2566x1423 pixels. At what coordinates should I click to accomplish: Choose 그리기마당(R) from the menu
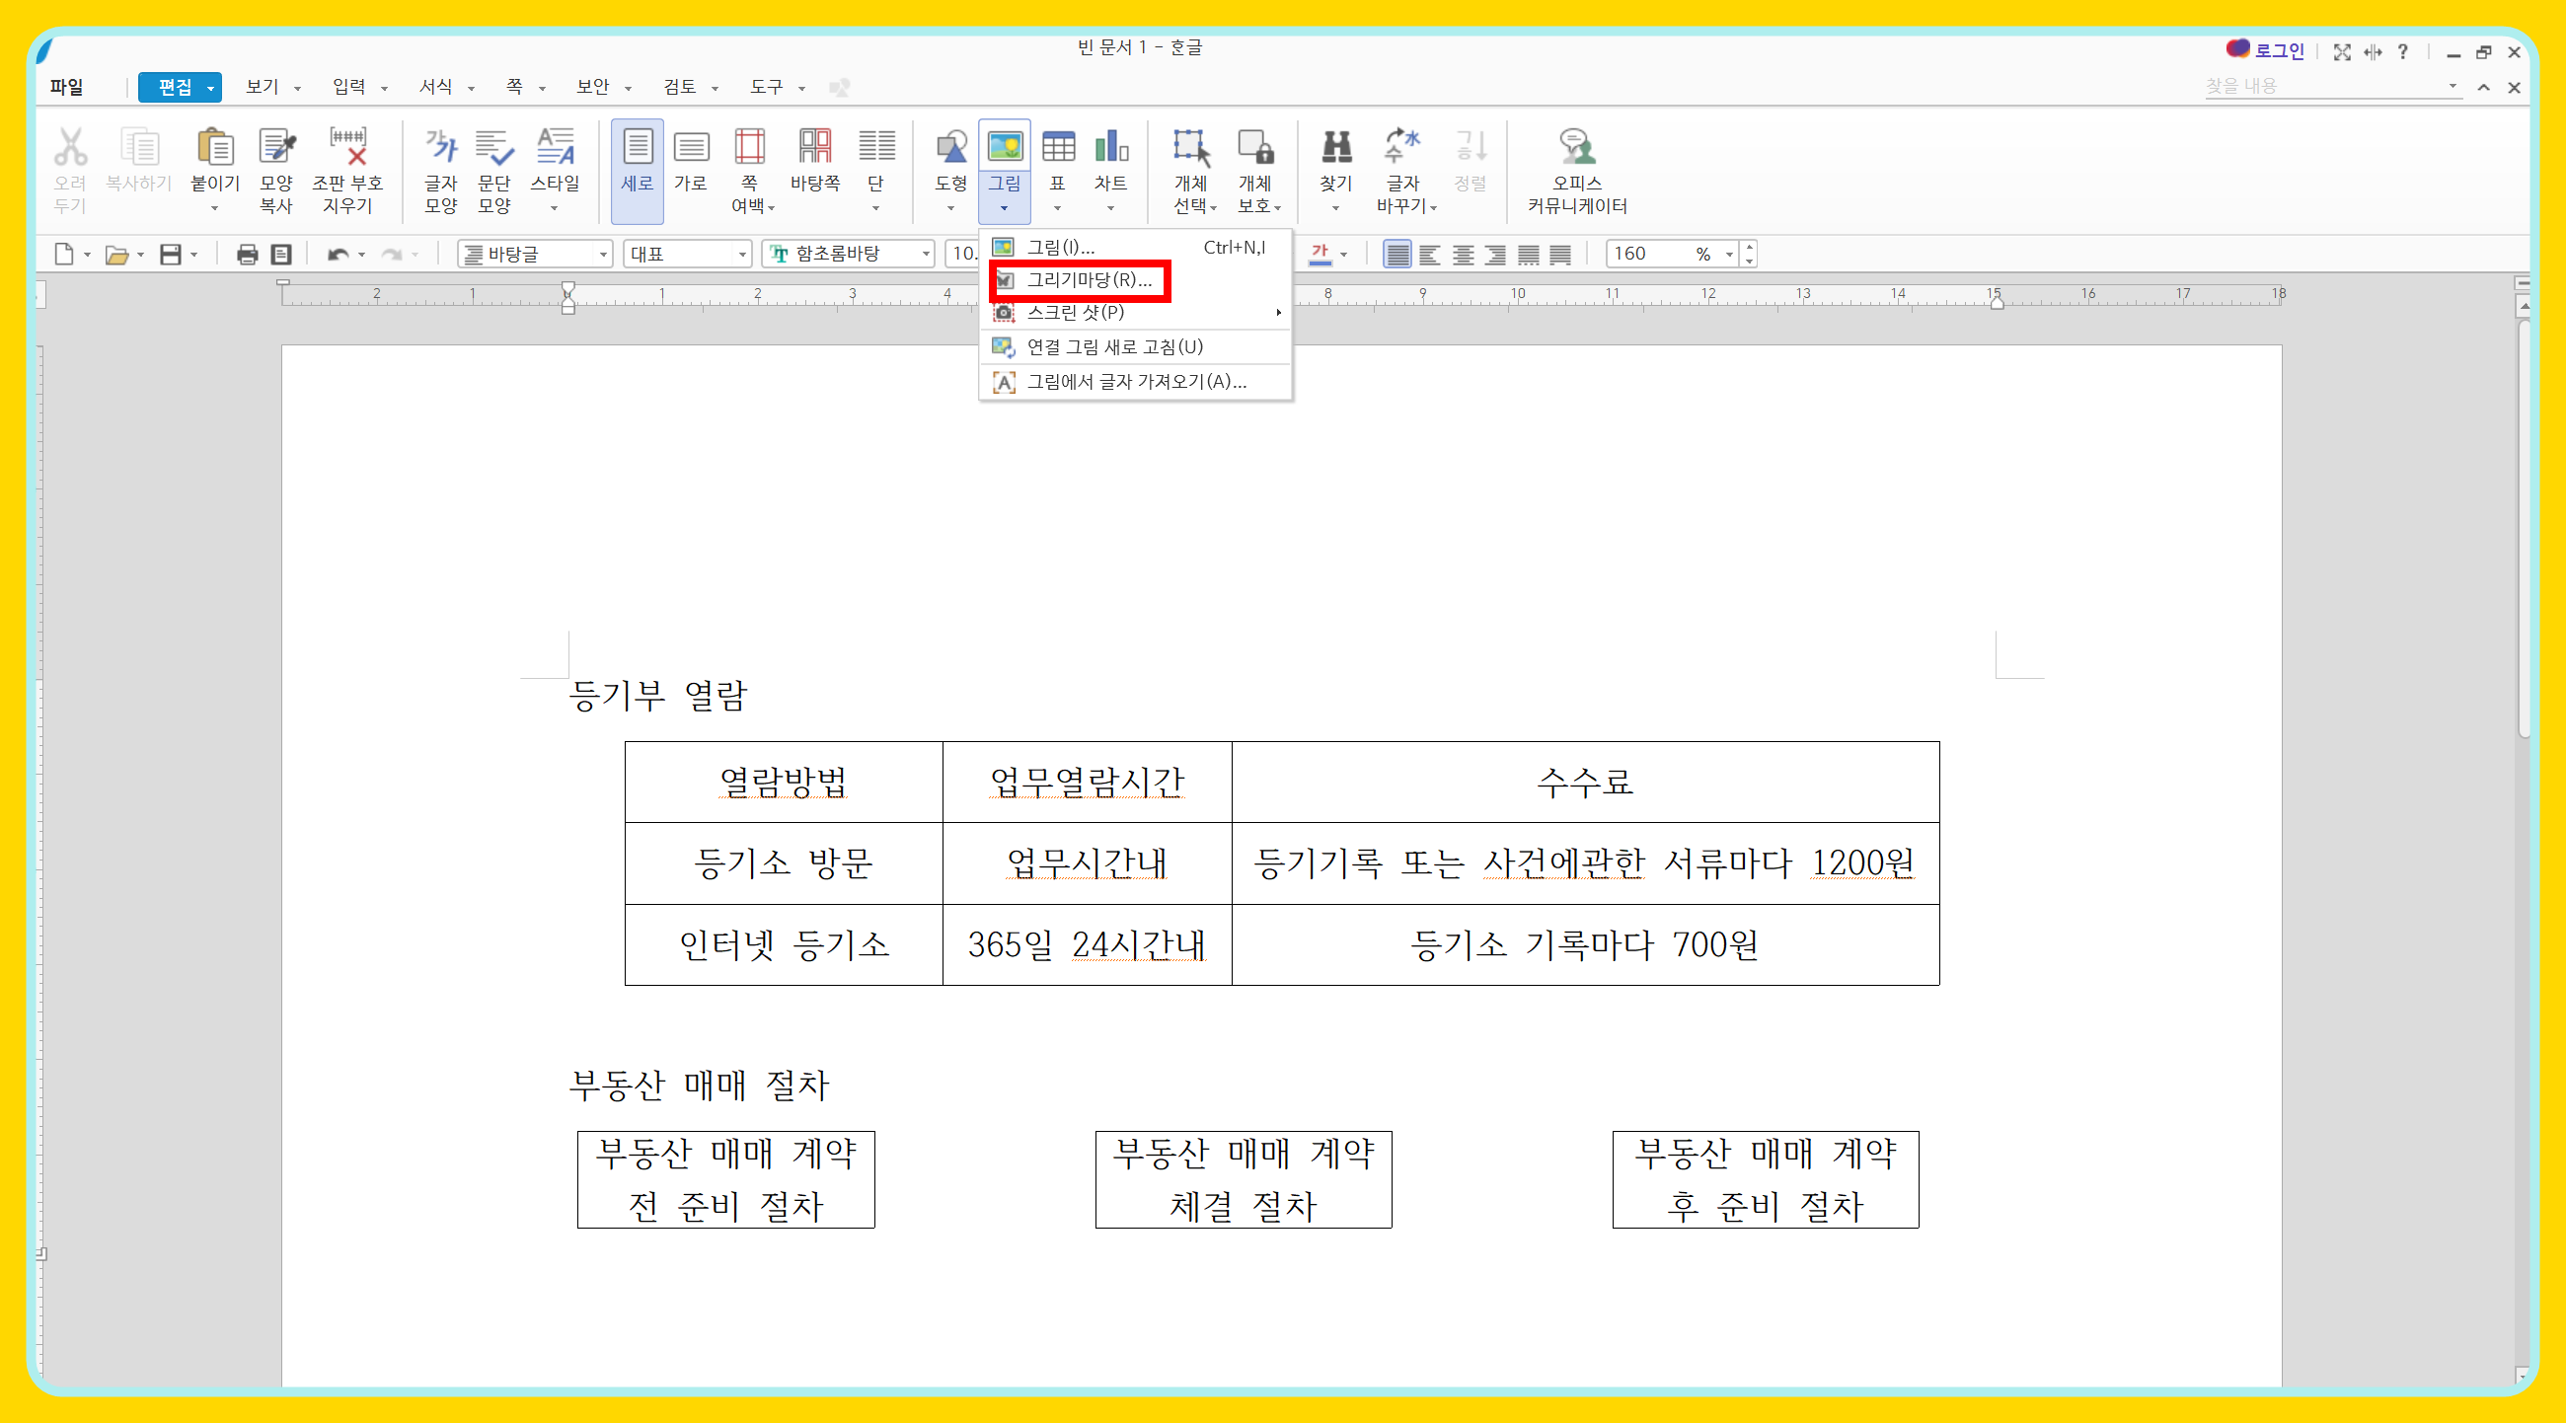tap(1088, 281)
